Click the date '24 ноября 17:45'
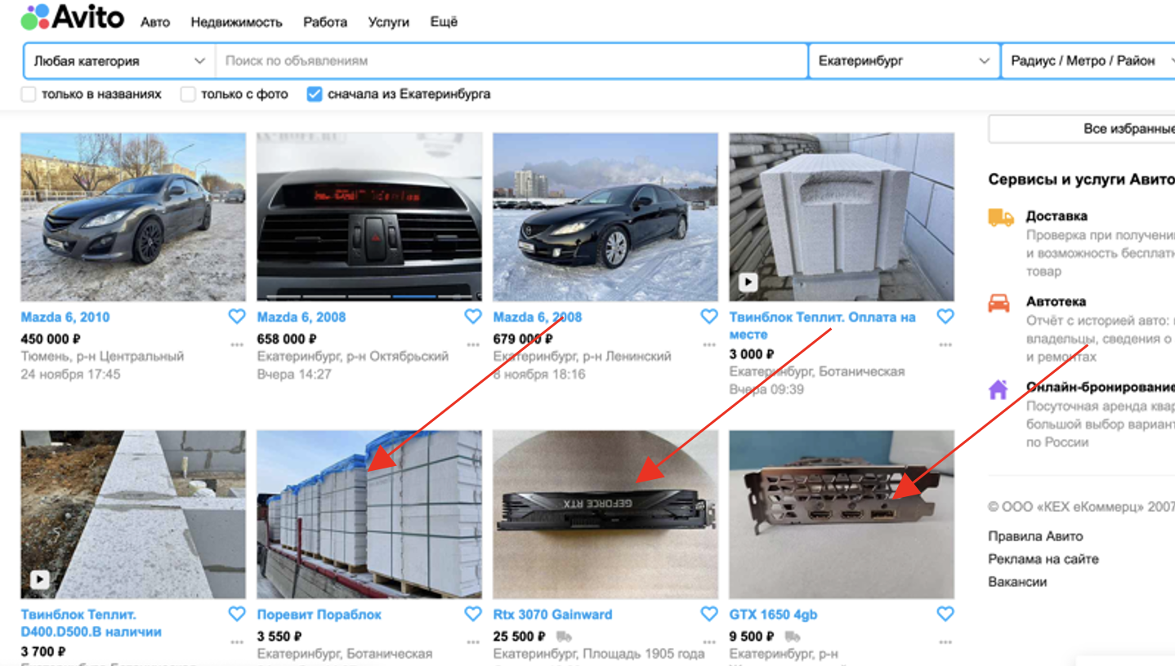1175x666 pixels. click(x=70, y=374)
